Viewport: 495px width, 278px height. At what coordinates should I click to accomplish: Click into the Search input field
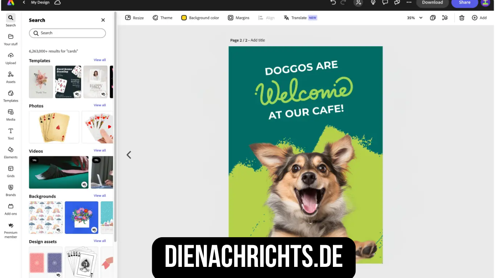70,33
